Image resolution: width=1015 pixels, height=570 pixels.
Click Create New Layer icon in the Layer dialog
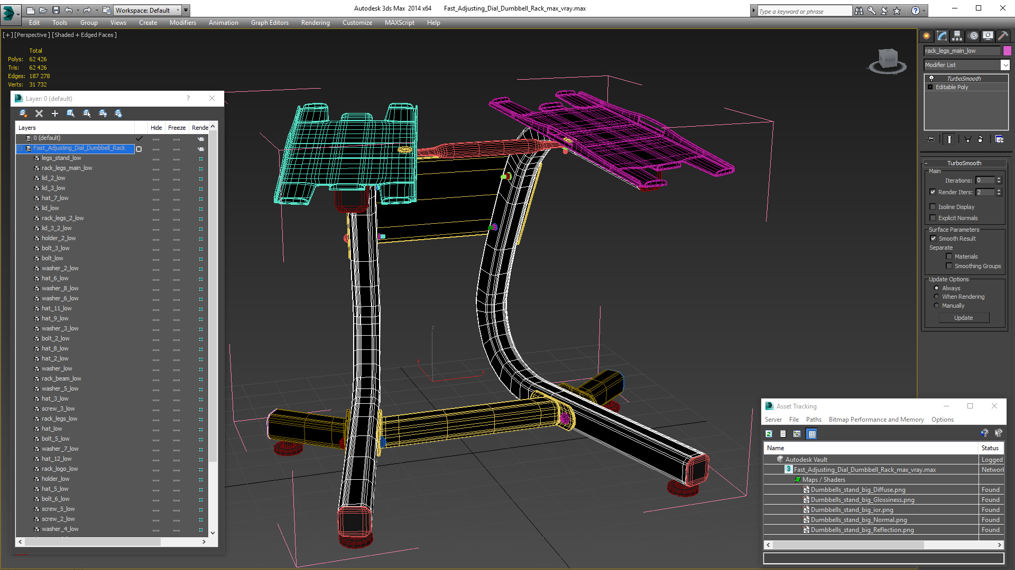pyautogui.click(x=23, y=113)
